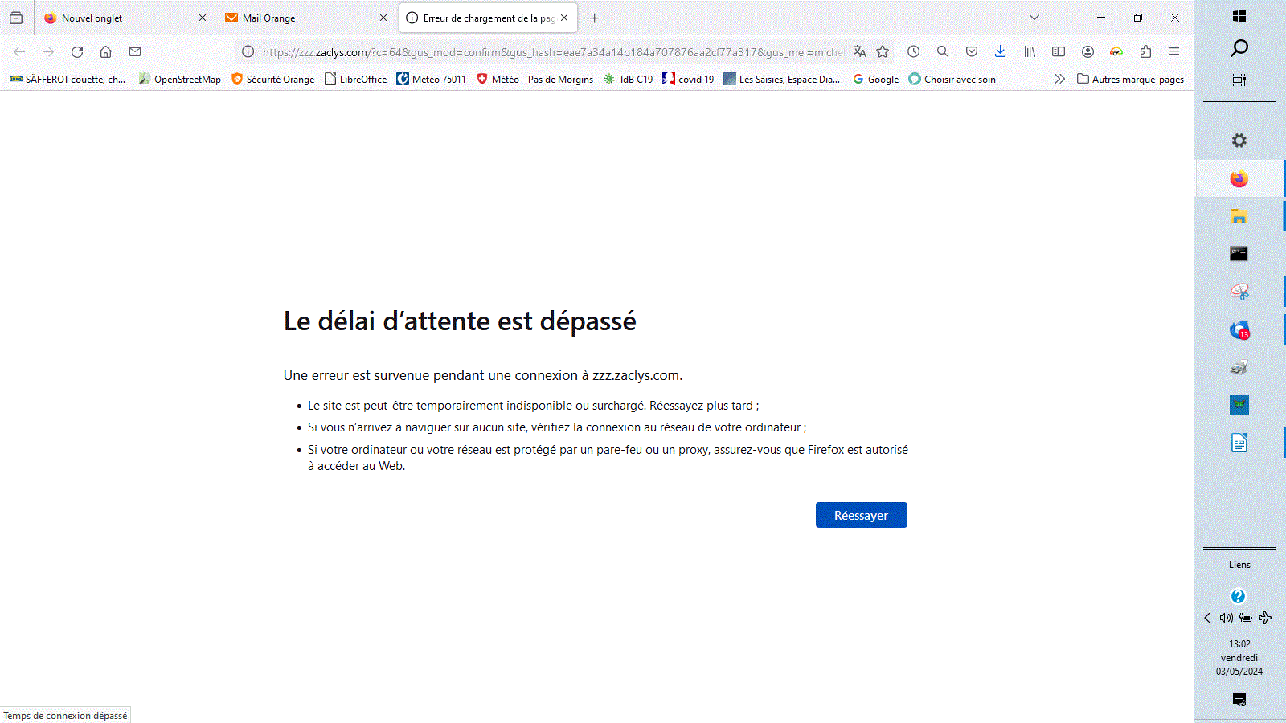Open the browsing history clock icon
This screenshot has height=723, width=1286.
tap(914, 51)
